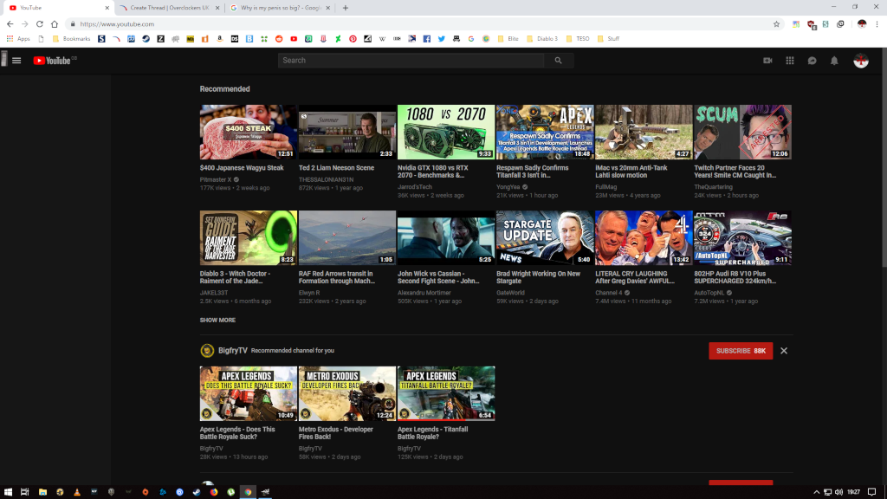Open the Diablo 3 bookmarks folder
887x499 pixels.
(x=542, y=38)
